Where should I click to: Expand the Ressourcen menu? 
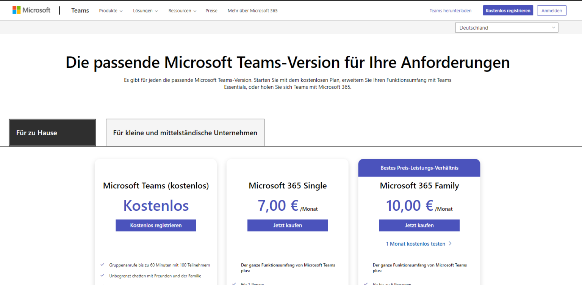pos(182,11)
